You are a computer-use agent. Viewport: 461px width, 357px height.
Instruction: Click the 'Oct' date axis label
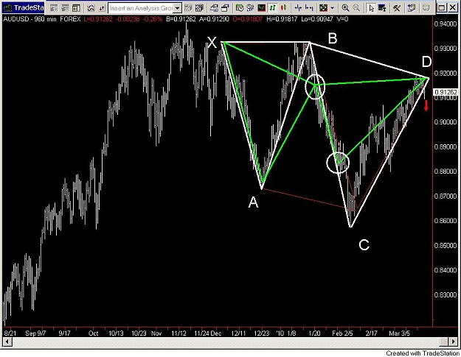tap(93, 333)
